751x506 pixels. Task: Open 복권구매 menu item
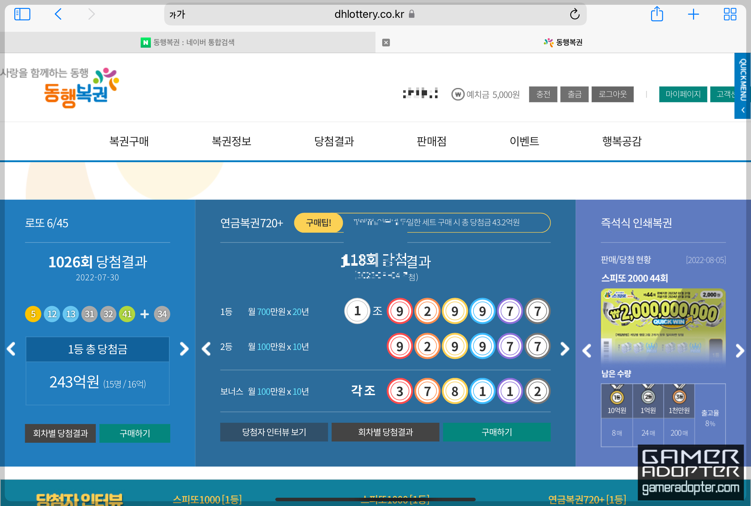129,141
